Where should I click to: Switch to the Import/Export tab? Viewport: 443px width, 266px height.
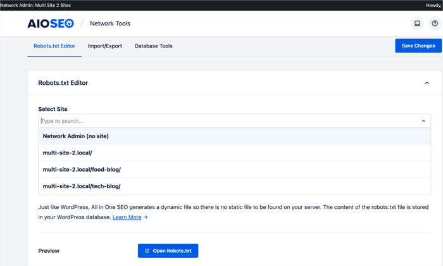point(105,46)
